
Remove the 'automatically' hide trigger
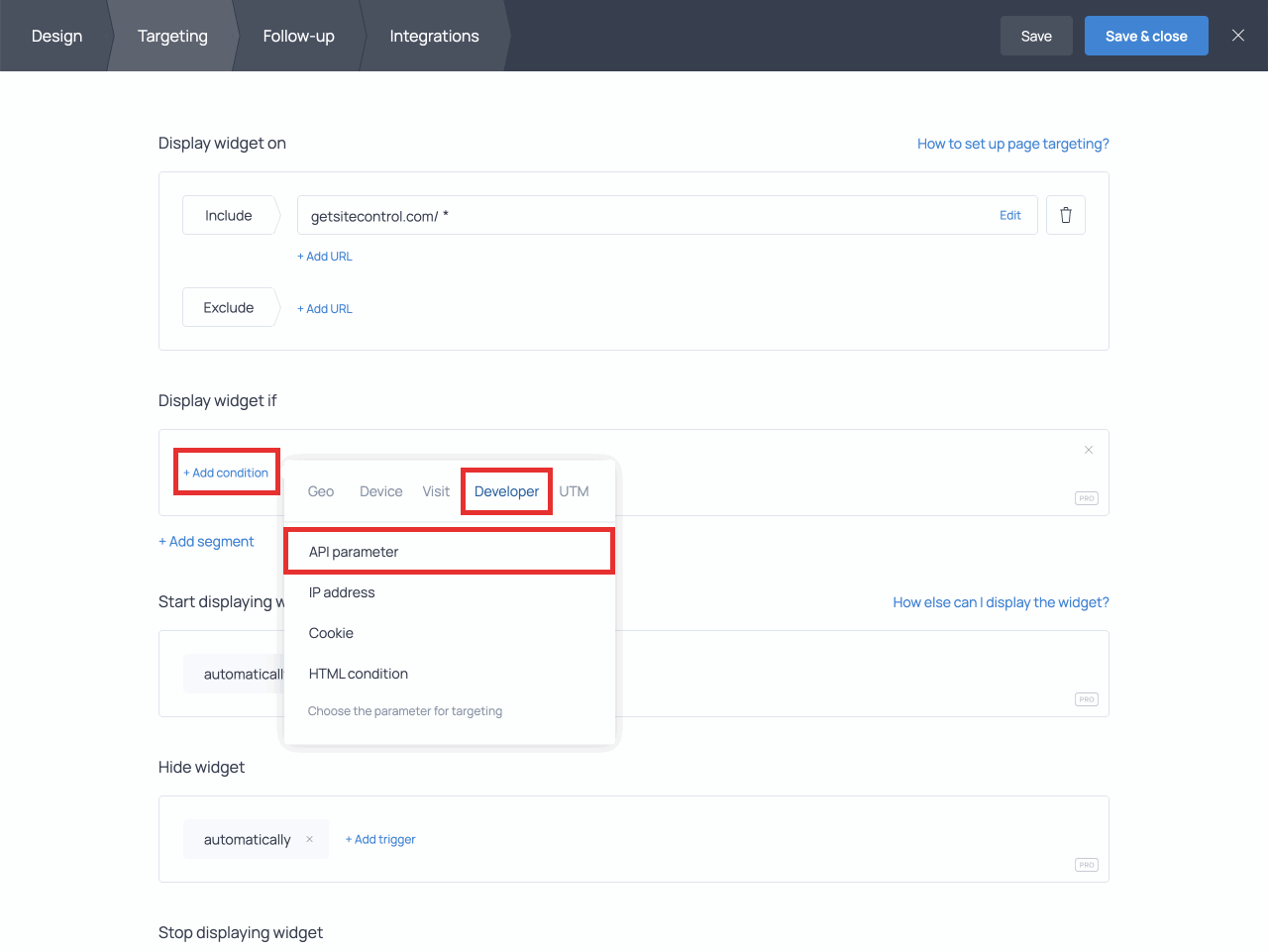pyautogui.click(x=309, y=839)
